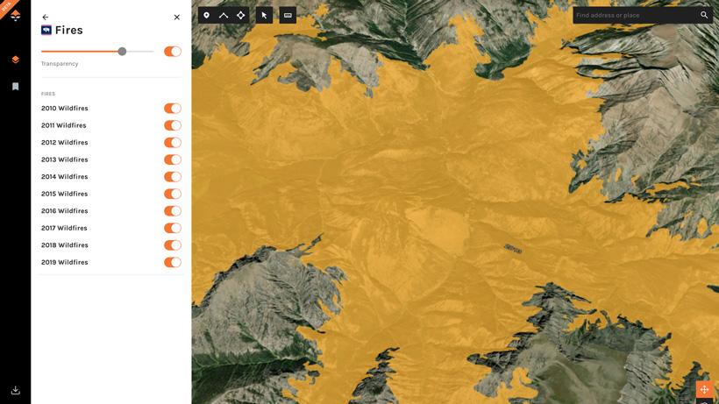The width and height of the screenshot is (719, 404).
Task: Disable the main Fires layer toggle
Action: pos(173,52)
